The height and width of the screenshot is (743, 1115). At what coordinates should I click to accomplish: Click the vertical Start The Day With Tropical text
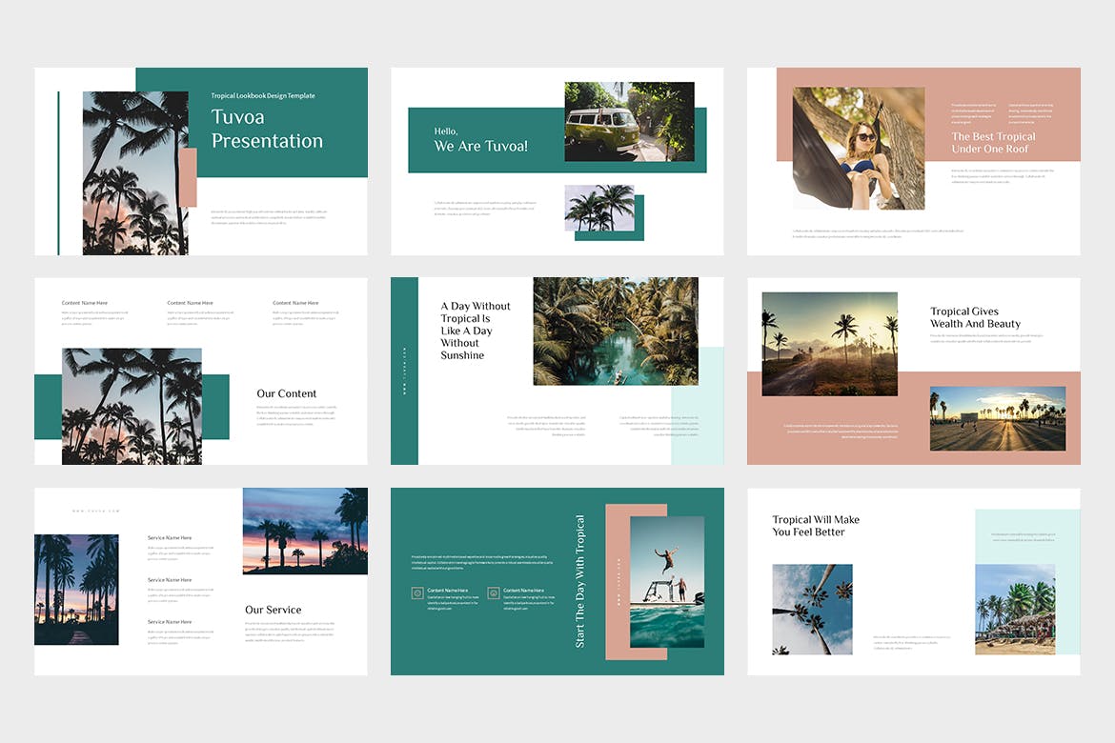coord(579,581)
